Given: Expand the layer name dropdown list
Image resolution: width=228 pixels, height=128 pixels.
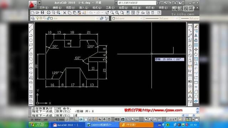Looking at the screenshot, I should click(97, 18).
